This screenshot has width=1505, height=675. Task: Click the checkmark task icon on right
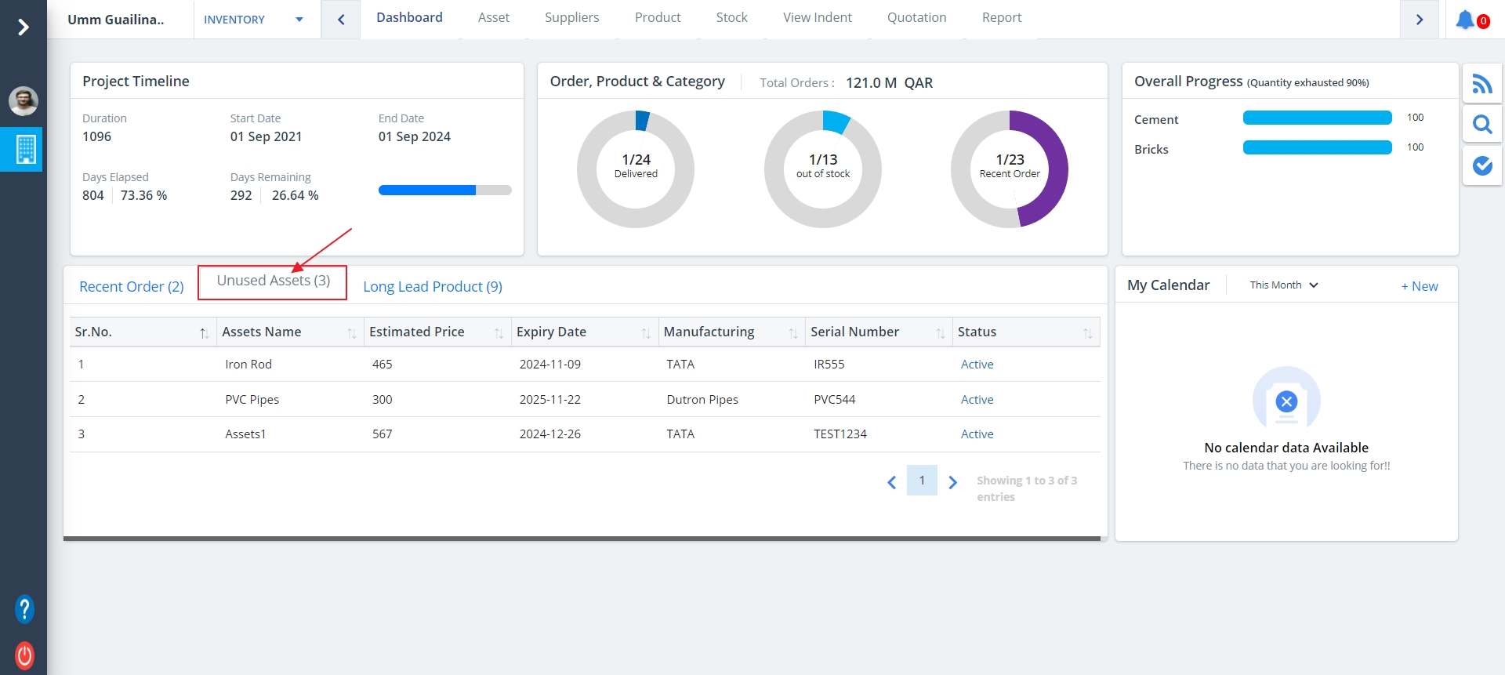point(1481,165)
